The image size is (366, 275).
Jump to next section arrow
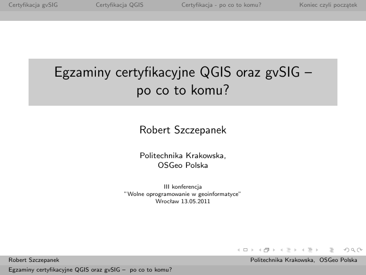[x=317, y=250]
